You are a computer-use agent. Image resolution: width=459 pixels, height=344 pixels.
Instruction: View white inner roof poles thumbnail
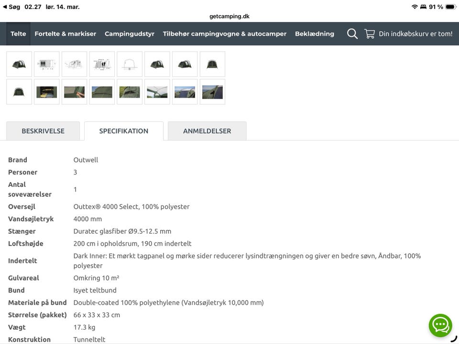point(157,92)
